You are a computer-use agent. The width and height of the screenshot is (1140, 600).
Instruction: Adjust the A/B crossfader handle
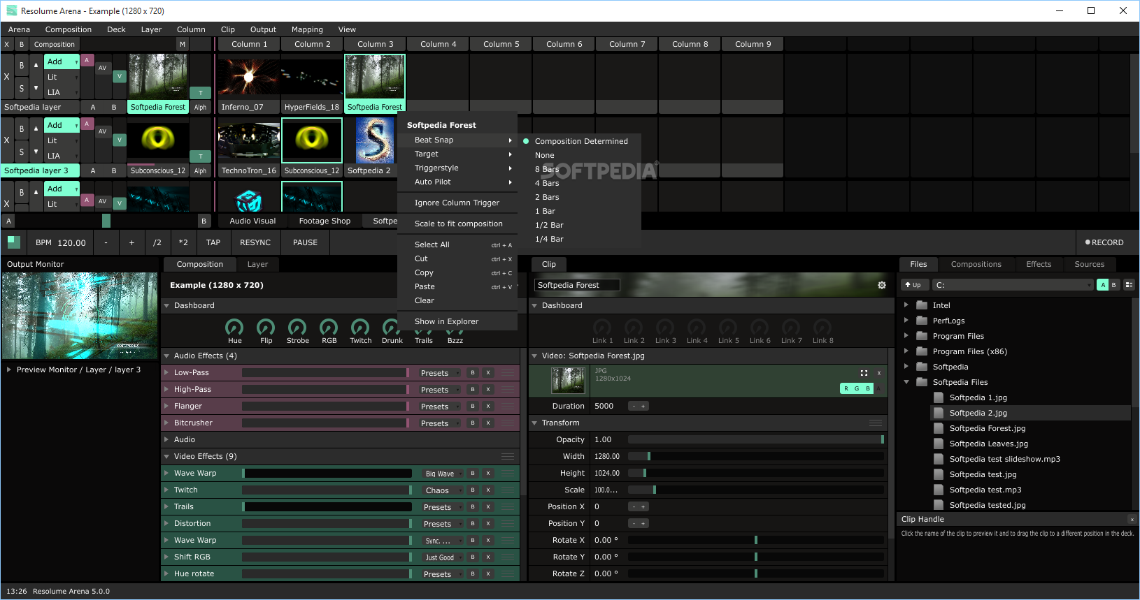(106, 221)
